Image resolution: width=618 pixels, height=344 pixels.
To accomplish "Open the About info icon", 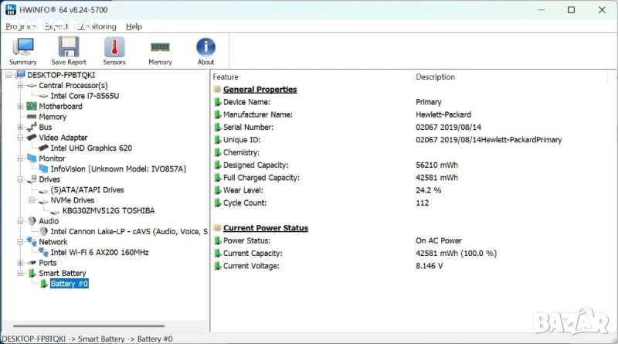I will [x=205, y=50].
